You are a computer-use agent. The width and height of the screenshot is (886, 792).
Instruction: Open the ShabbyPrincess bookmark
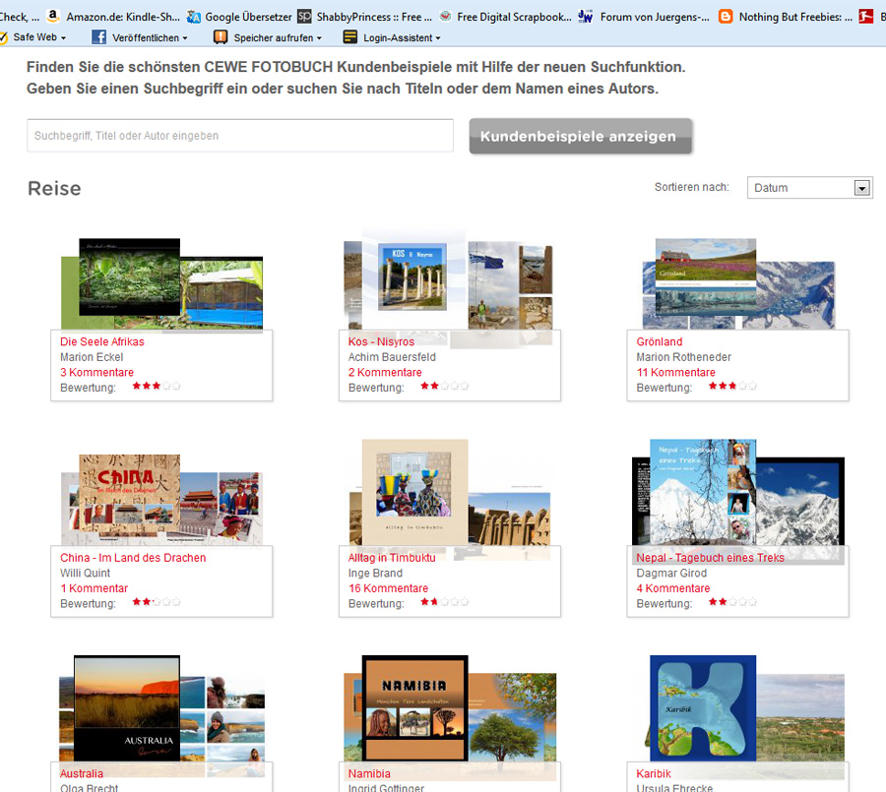pyautogui.click(x=365, y=17)
